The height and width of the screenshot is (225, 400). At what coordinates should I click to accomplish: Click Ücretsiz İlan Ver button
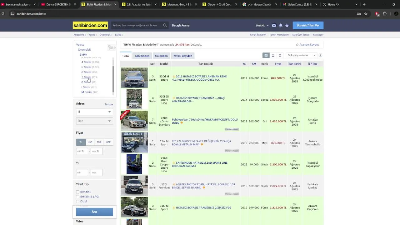[x=308, y=25]
